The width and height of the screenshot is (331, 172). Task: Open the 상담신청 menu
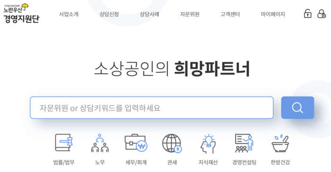tap(109, 14)
